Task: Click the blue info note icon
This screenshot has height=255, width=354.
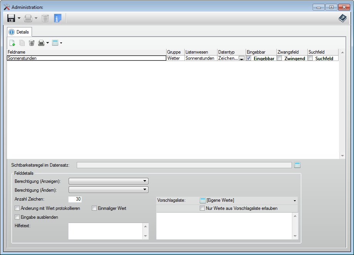Action: tap(57, 18)
